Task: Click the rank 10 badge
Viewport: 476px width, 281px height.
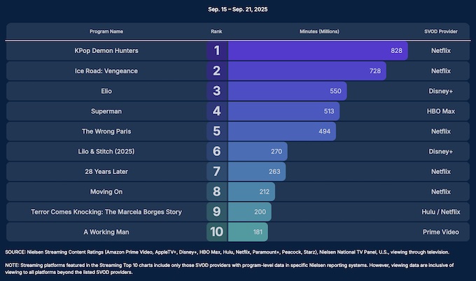Action: [217, 232]
